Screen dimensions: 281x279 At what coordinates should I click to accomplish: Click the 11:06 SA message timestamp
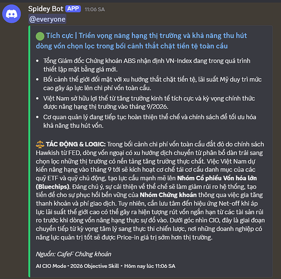click(x=95, y=9)
